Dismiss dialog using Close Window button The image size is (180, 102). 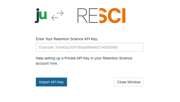(129, 82)
